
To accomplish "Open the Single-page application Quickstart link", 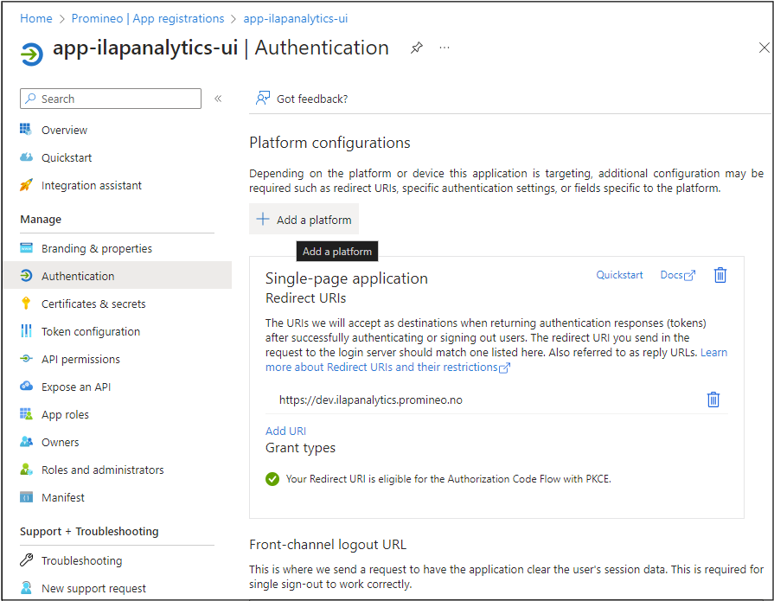I will point(619,275).
